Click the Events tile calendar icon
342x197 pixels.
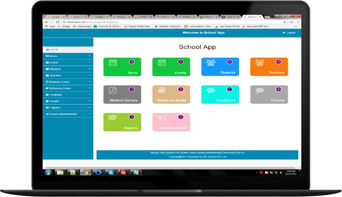click(x=162, y=63)
